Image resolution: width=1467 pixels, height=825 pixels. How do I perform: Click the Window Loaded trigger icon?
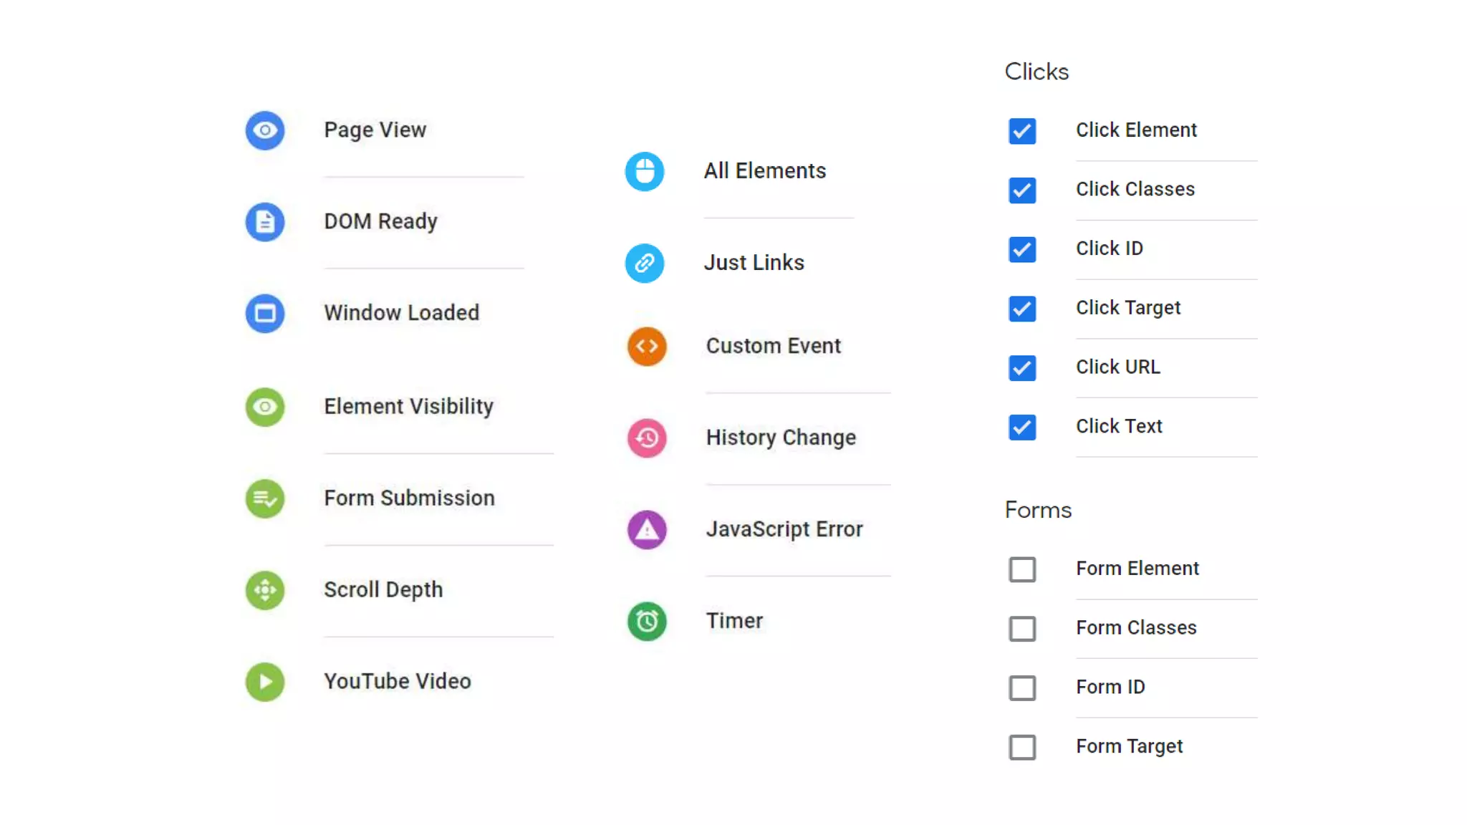coord(265,314)
